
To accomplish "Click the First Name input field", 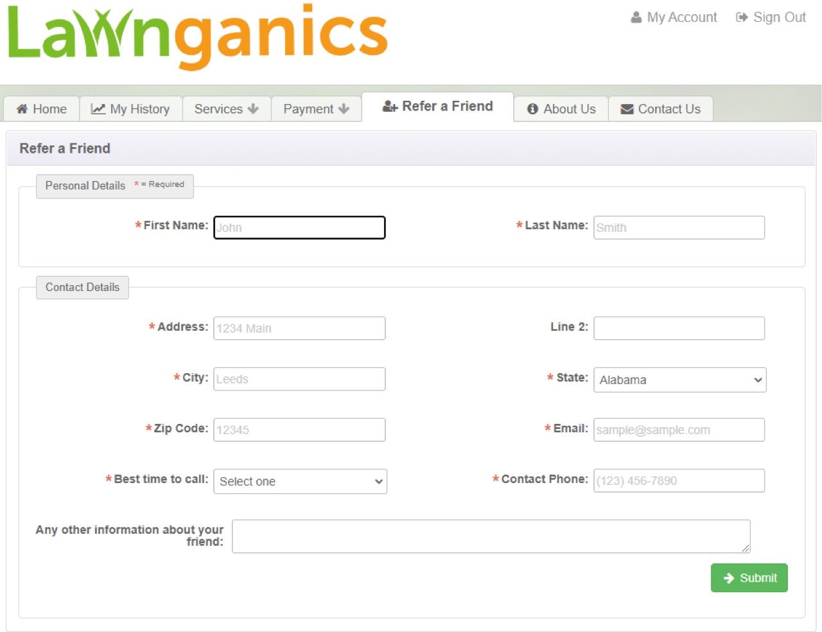I will coord(299,227).
